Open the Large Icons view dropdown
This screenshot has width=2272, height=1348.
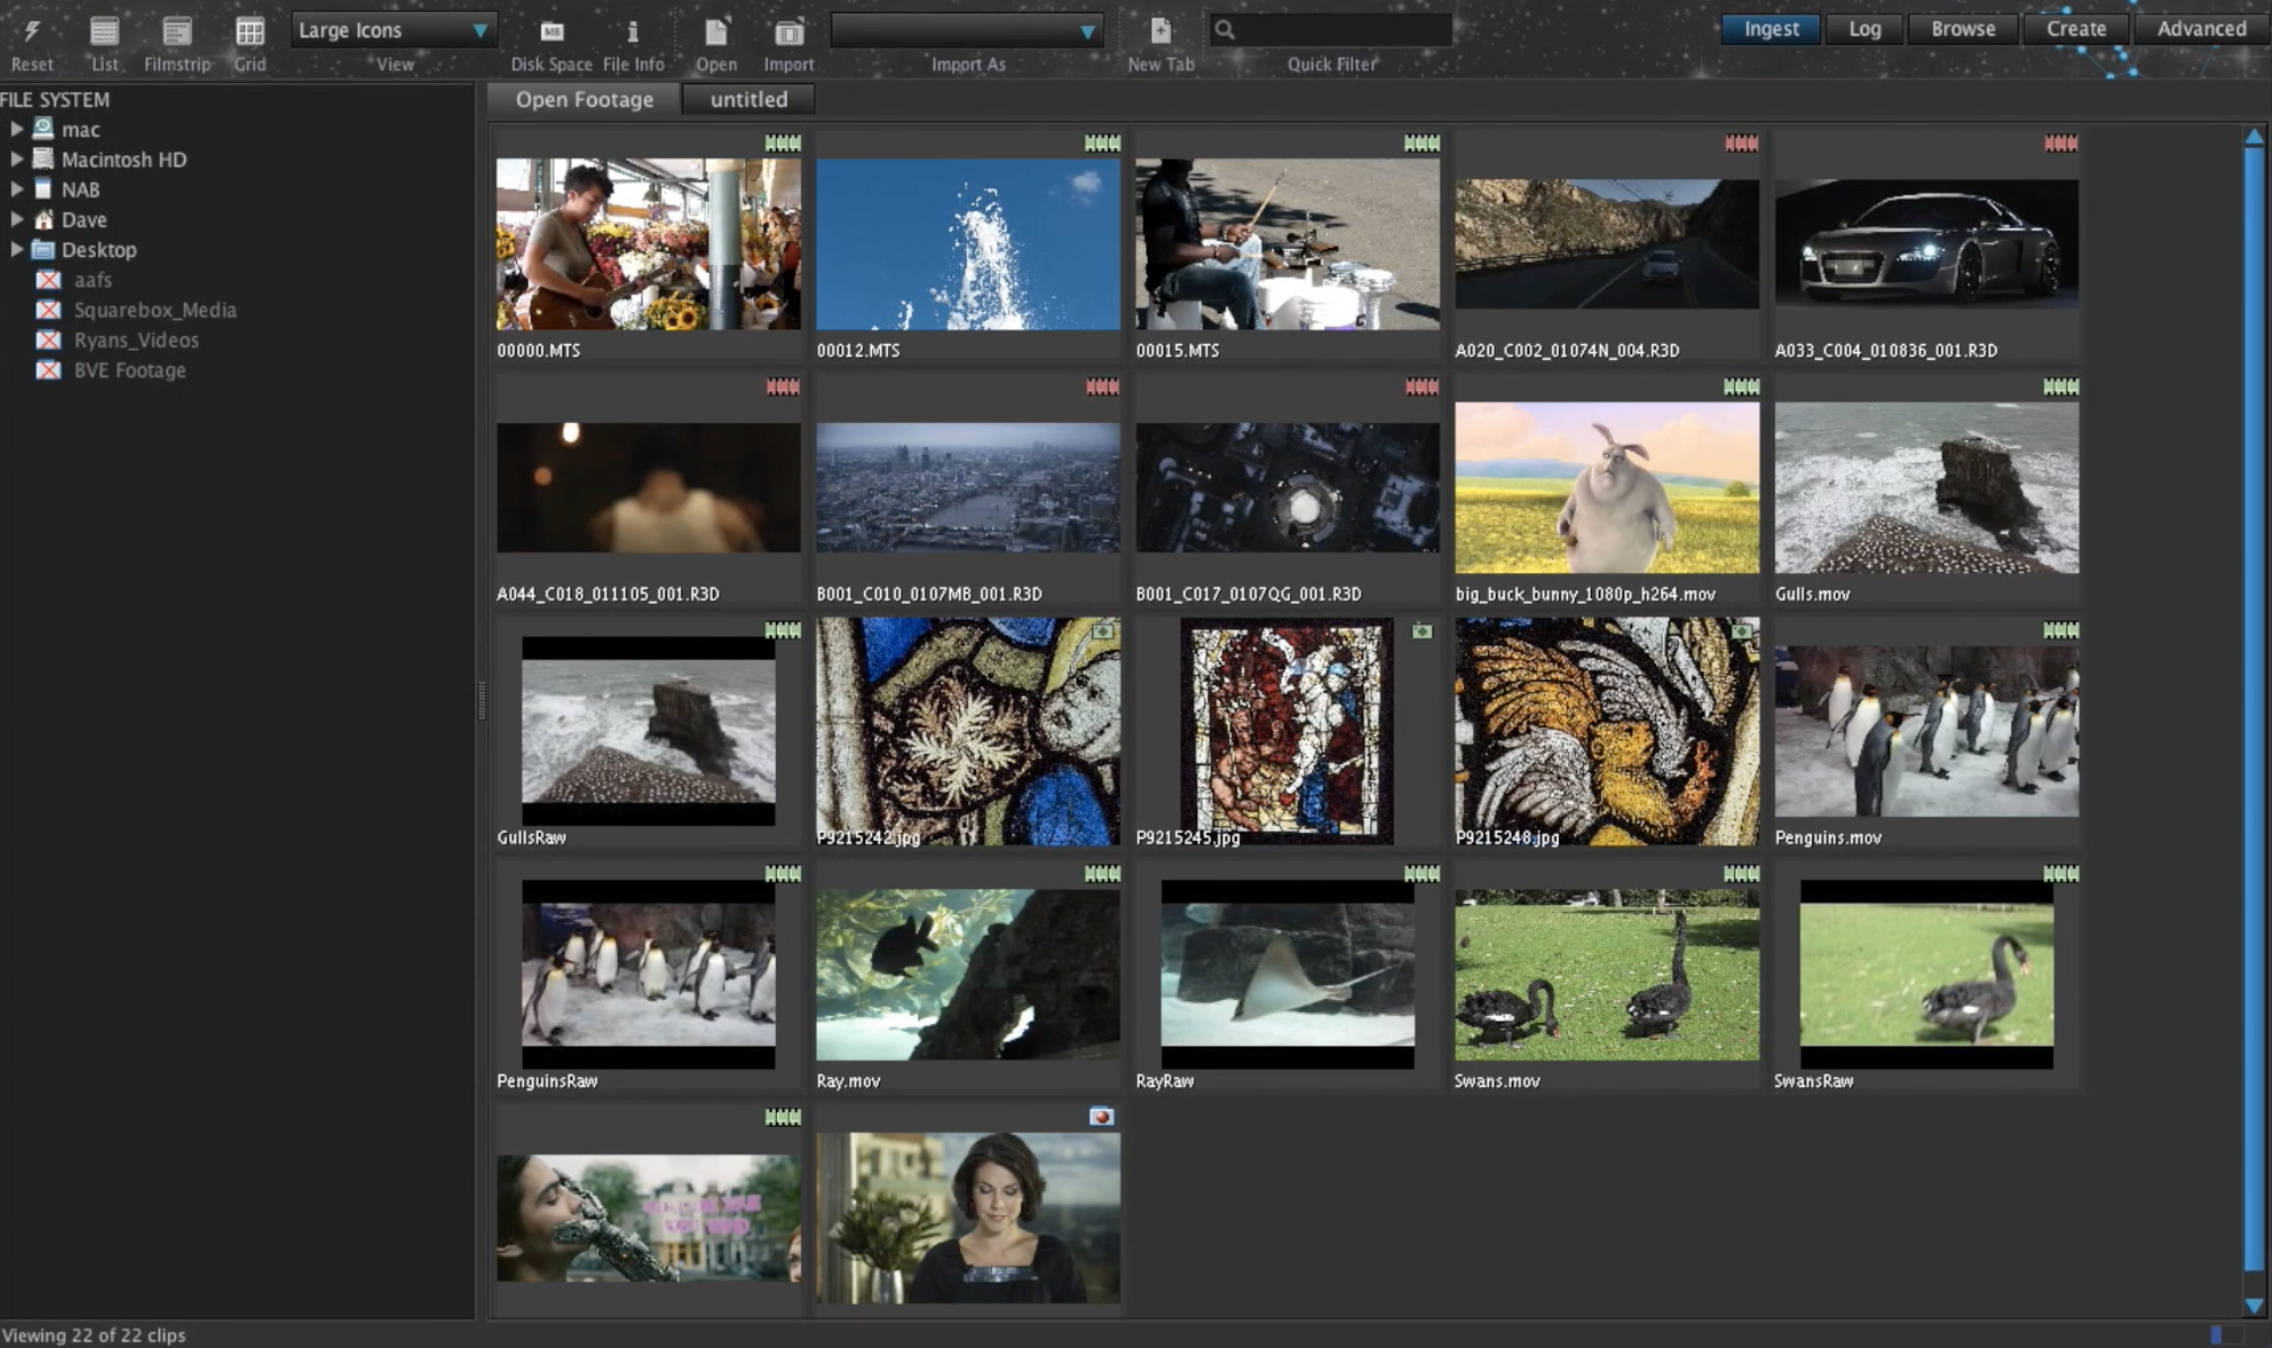pos(393,30)
